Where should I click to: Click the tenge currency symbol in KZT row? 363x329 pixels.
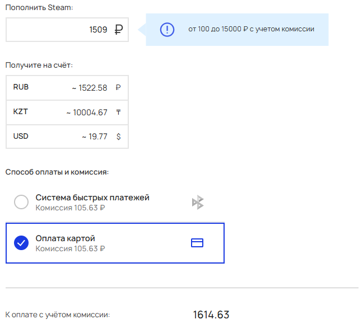tap(118, 112)
